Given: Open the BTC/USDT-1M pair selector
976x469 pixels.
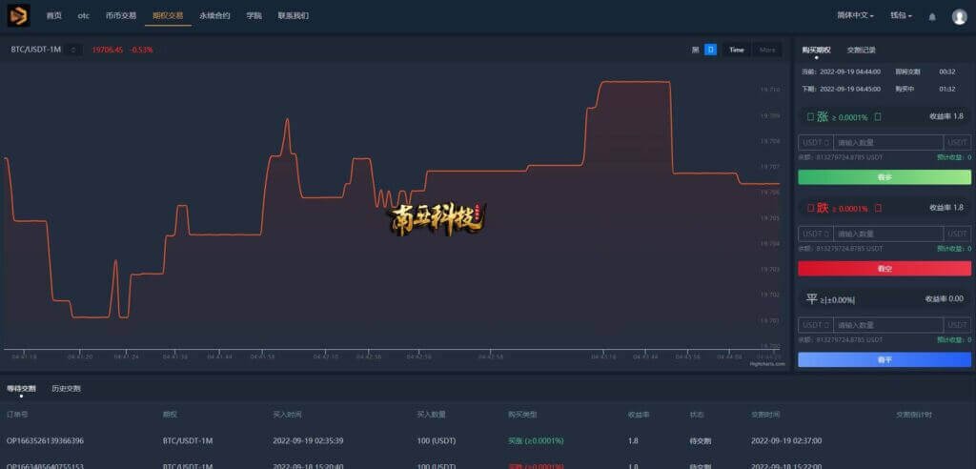Looking at the screenshot, I should pos(74,50).
